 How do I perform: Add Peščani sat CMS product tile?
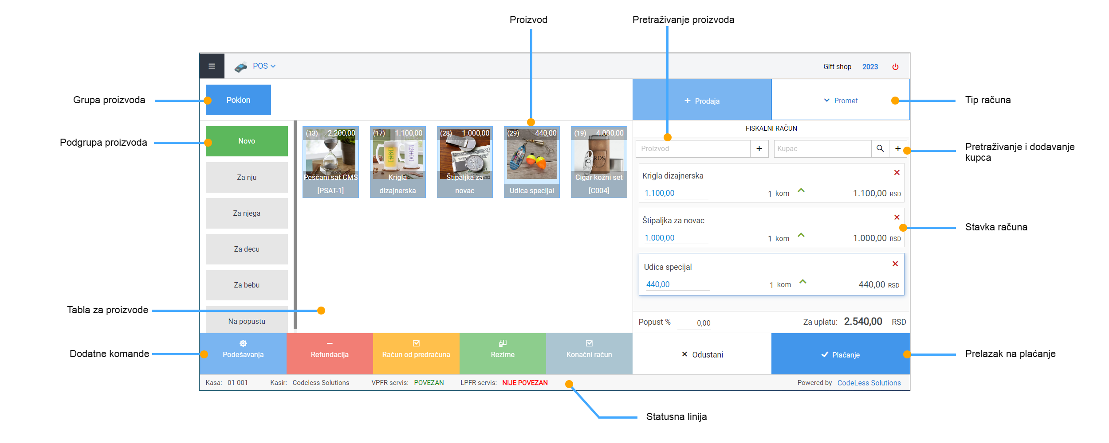point(330,162)
